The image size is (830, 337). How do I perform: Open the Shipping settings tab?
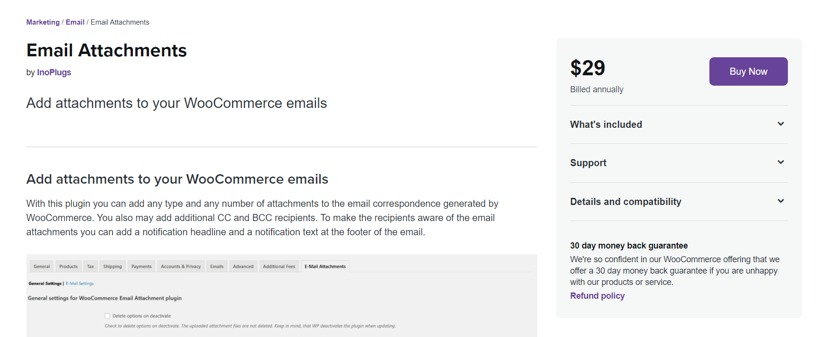[x=112, y=266]
